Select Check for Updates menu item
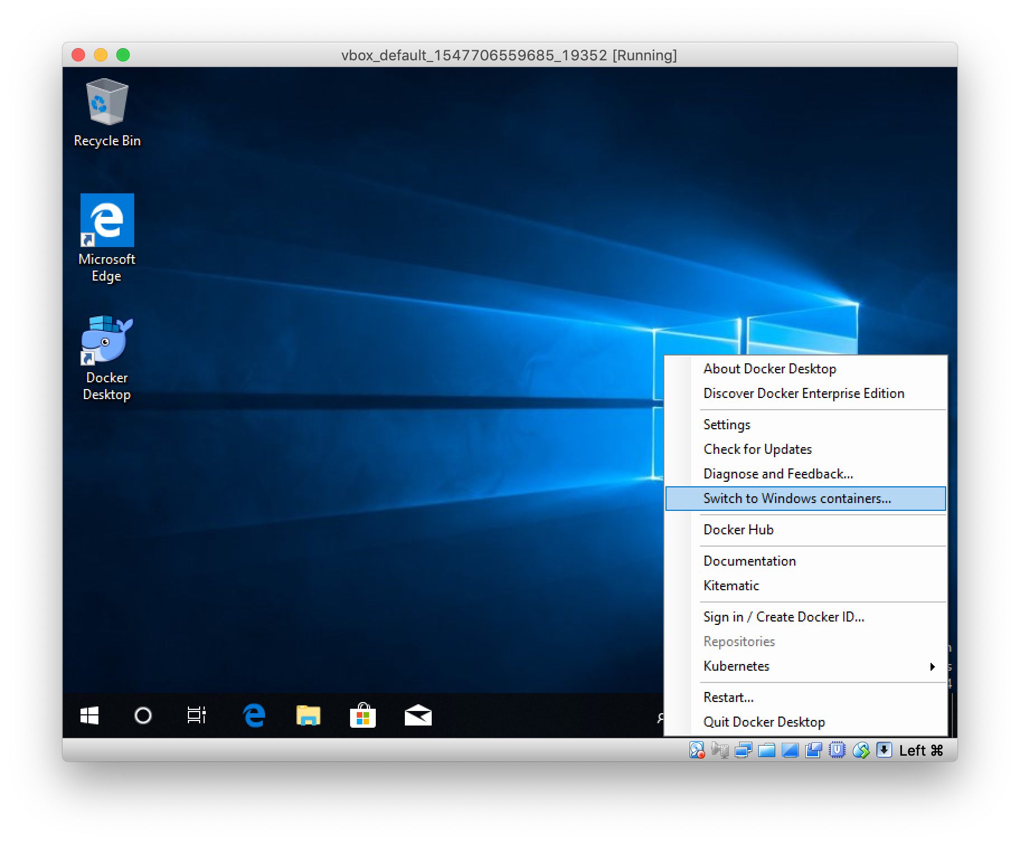This screenshot has width=1020, height=844. point(758,449)
